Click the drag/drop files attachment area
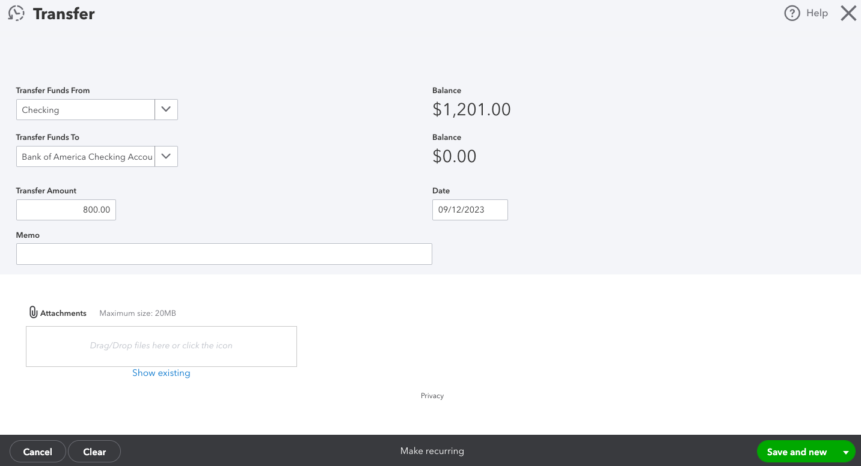861x466 pixels. tap(161, 346)
